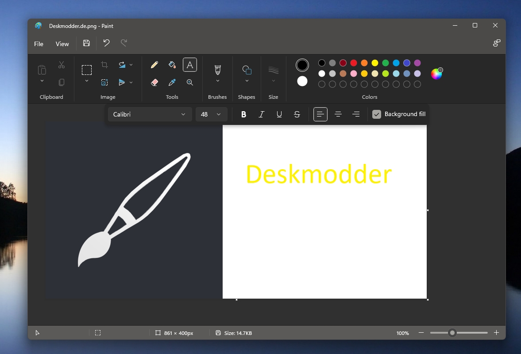Screen dimensions: 521x354
Task: Click the Redo arrow
Action: tap(124, 43)
